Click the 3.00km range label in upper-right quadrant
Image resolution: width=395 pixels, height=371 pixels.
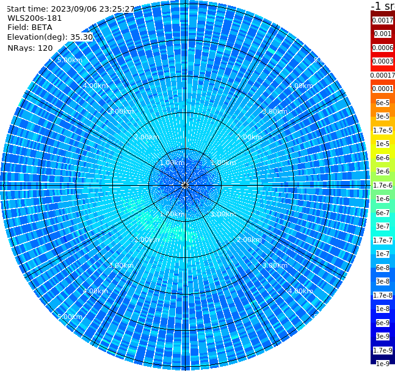click(x=275, y=111)
